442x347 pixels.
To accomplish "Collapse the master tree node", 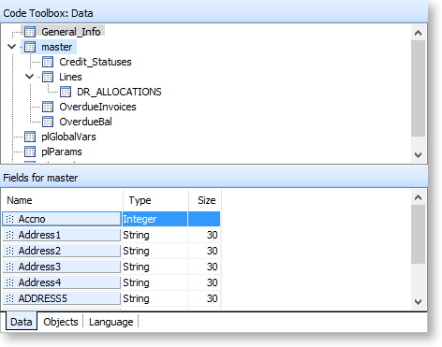I will click(x=12, y=47).
